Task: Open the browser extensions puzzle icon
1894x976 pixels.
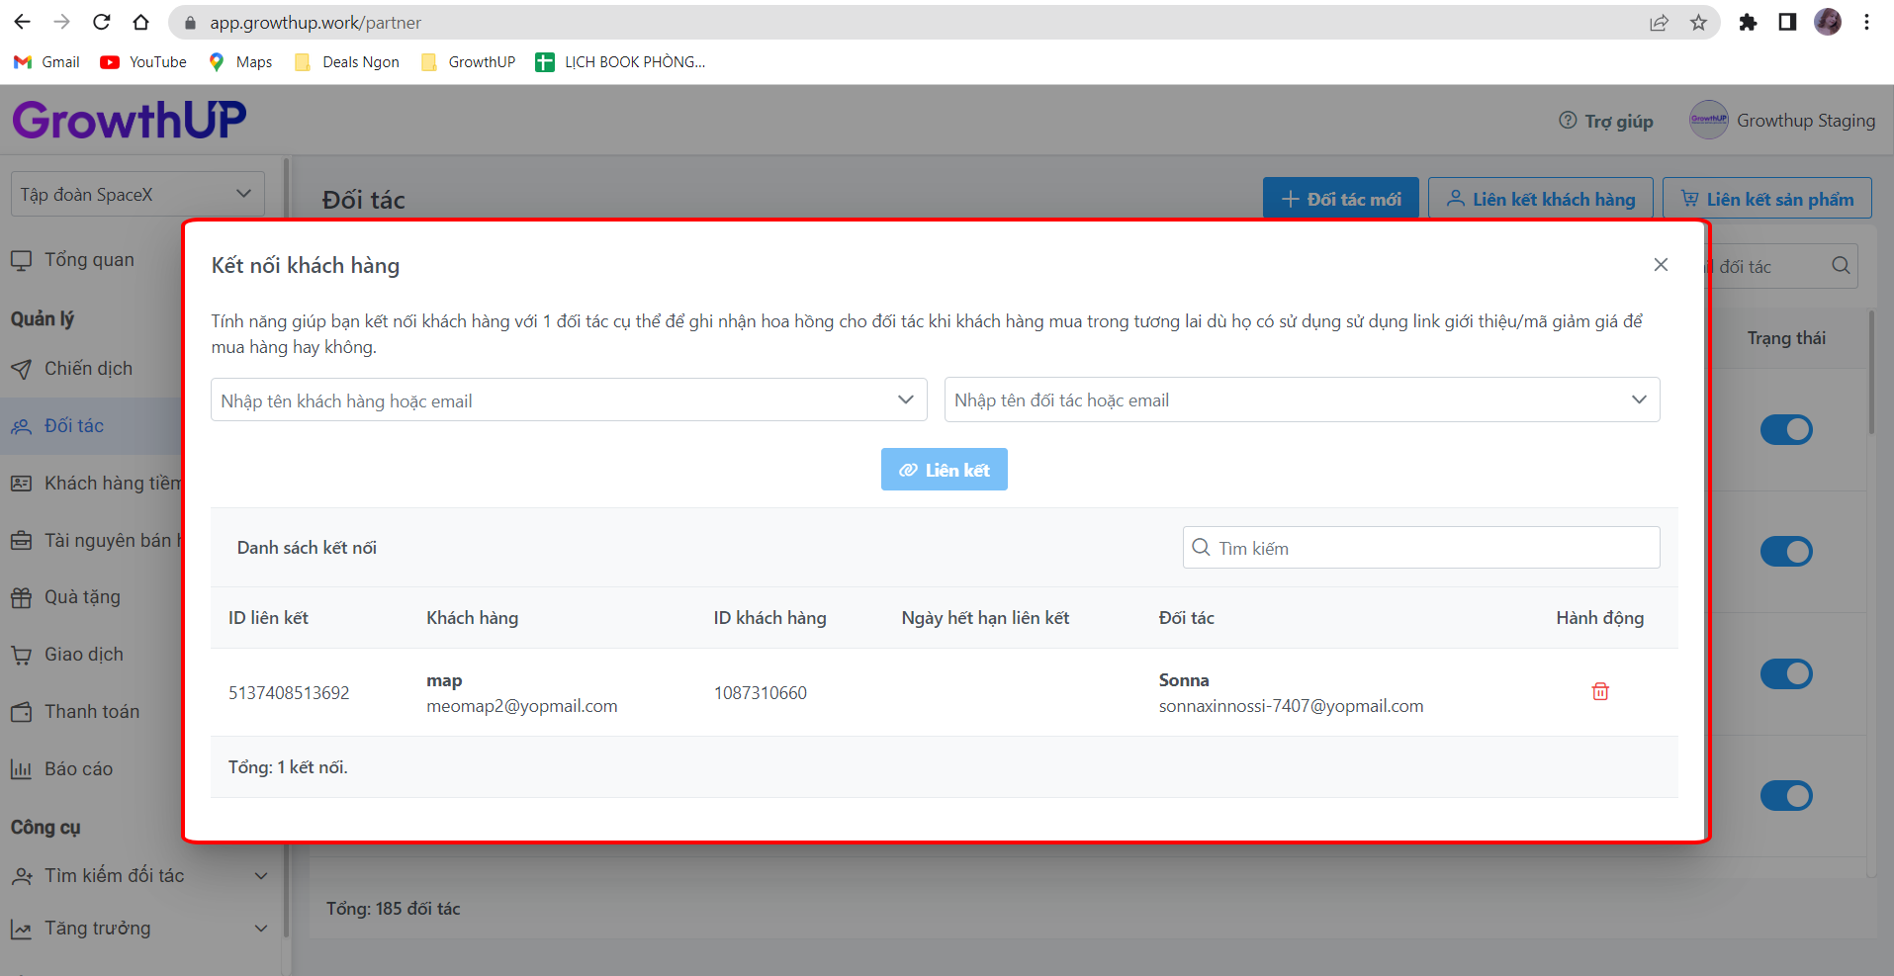Action: (1748, 23)
